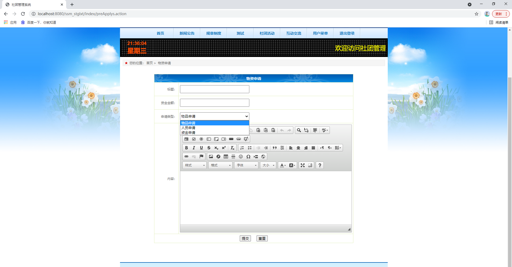The image size is (512, 267).
Task: Toggle Subscript formatting
Action: coord(216,148)
